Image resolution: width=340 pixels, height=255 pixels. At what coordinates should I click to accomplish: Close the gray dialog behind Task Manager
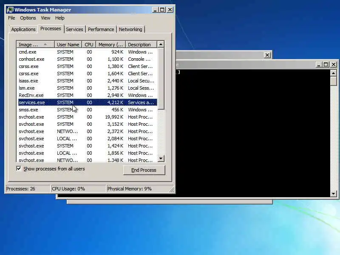point(267,55)
